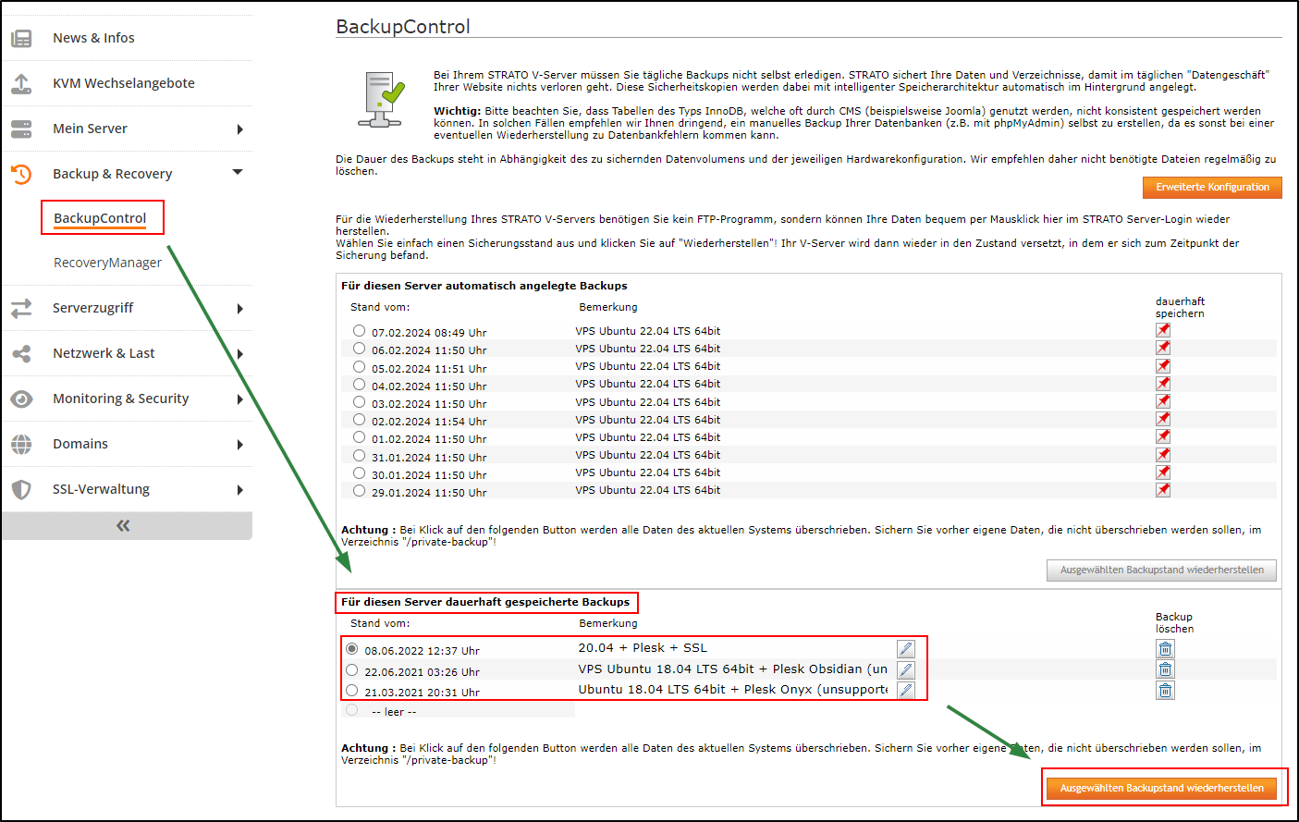Edit remark of 08.06.2022 backup

tap(906, 649)
